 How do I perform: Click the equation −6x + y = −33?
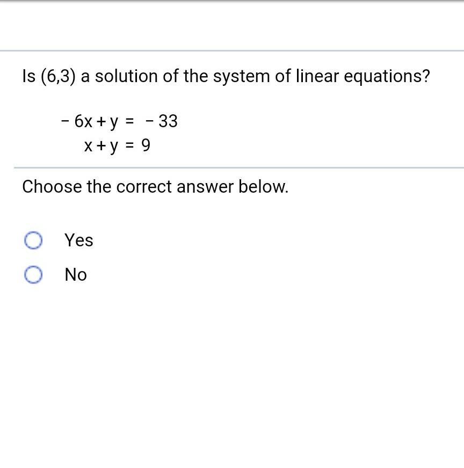tap(119, 122)
